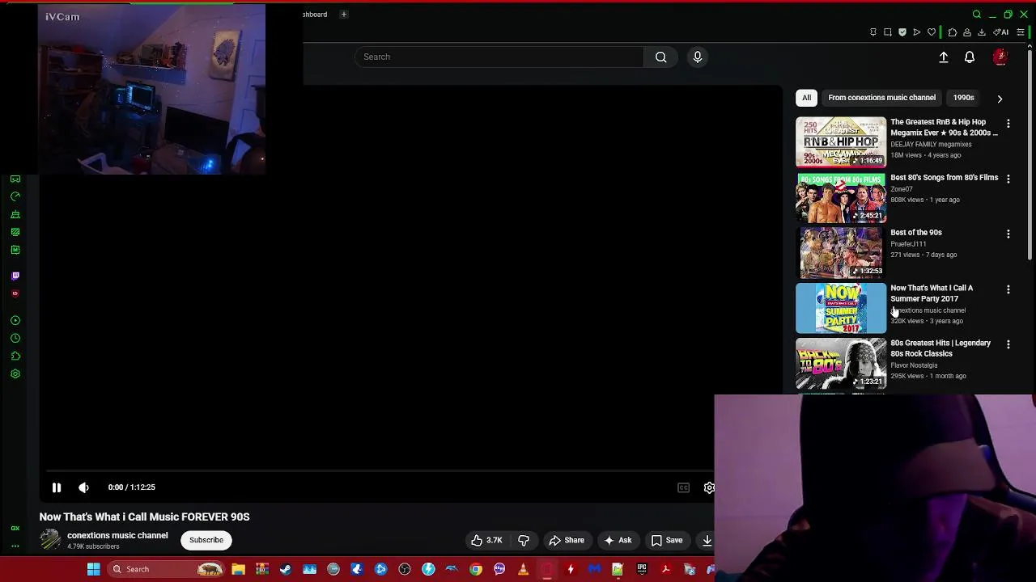Click the Ask button
1036x582 pixels.
pyautogui.click(x=618, y=540)
